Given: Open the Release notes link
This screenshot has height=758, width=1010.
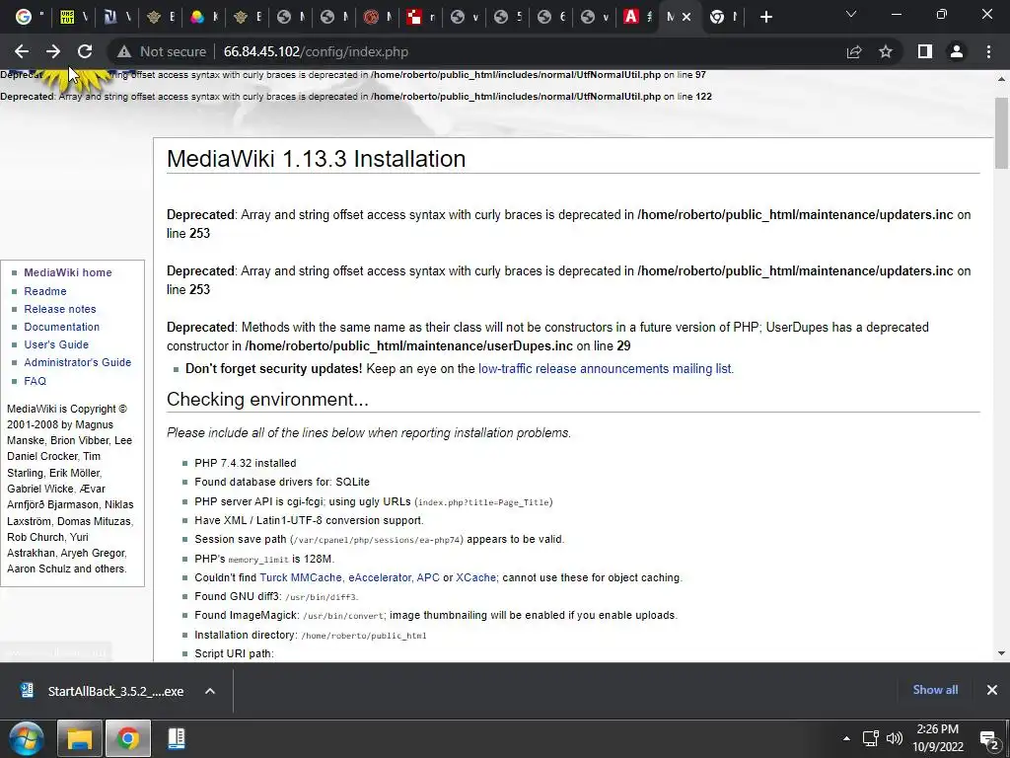Looking at the screenshot, I should tap(60, 309).
